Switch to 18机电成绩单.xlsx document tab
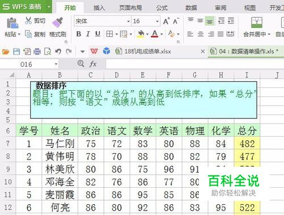This screenshot has width=284, height=215. click(148, 51)
